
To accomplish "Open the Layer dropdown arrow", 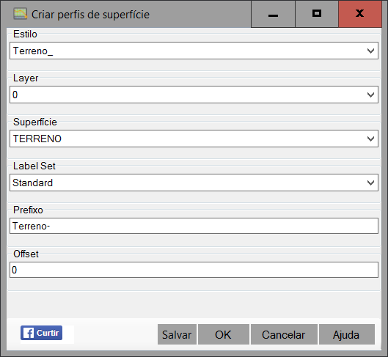I will [370, 95].
